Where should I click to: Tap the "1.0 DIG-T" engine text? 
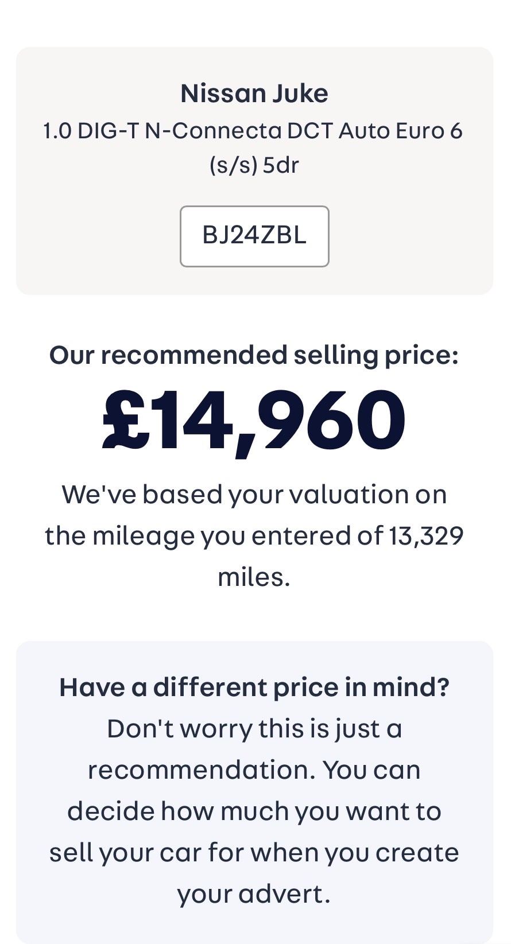(91, 131)
